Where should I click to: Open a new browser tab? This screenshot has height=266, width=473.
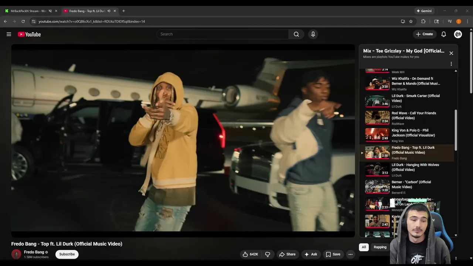[x=123, y=11]
